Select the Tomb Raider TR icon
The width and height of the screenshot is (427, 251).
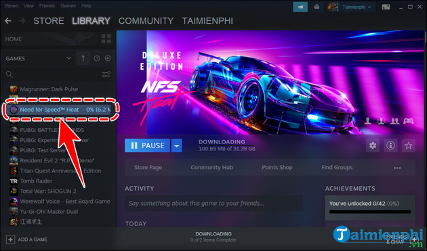[x=14, y=181]
